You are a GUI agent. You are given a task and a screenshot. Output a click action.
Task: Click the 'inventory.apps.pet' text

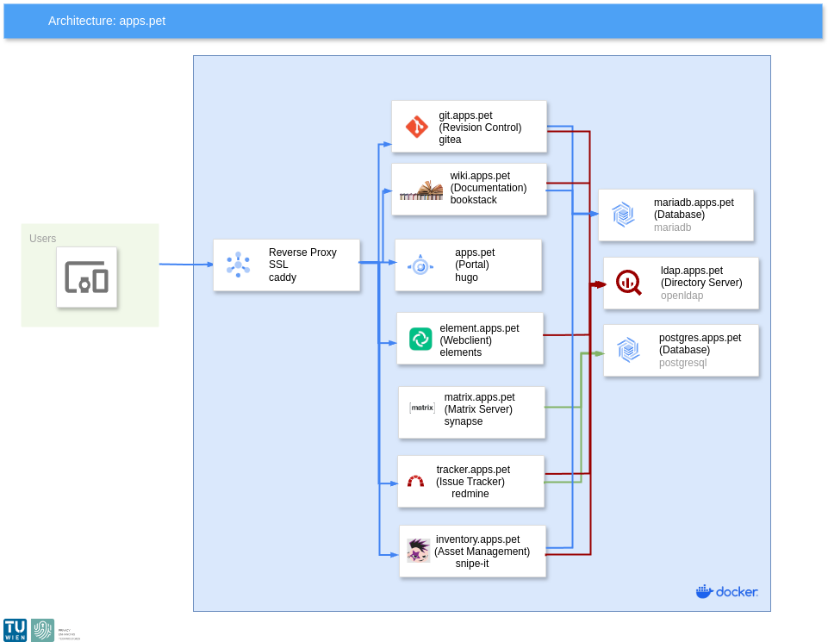pyautogui.click(x=477, y=539)
